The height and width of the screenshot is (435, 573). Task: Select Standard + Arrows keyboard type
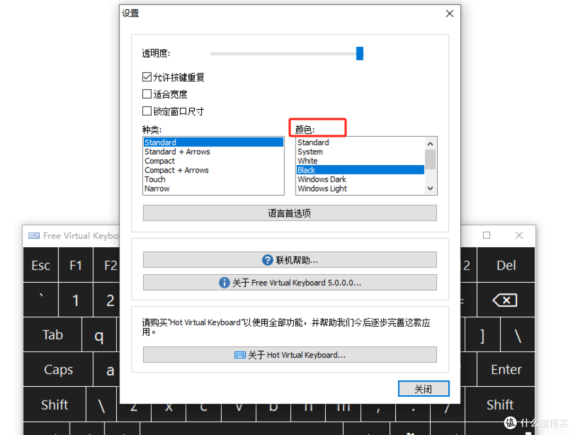tap(213, 152)
